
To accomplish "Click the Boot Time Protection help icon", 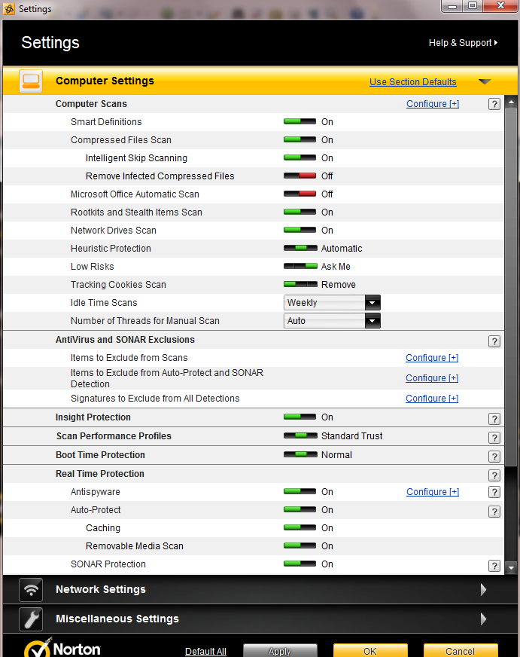I will 494,457.
